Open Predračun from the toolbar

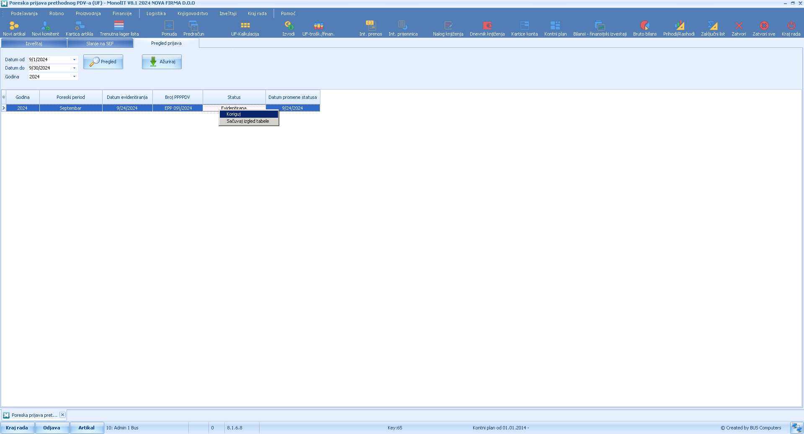tap(193, 28)
